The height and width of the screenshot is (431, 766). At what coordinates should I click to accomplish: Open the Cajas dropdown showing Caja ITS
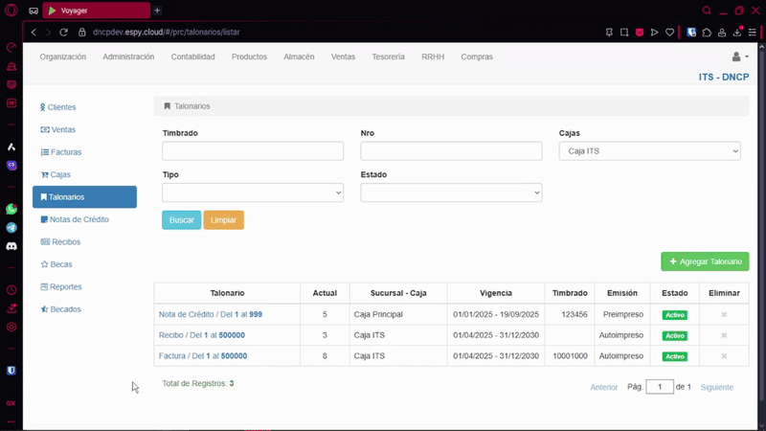click(649, 151)
